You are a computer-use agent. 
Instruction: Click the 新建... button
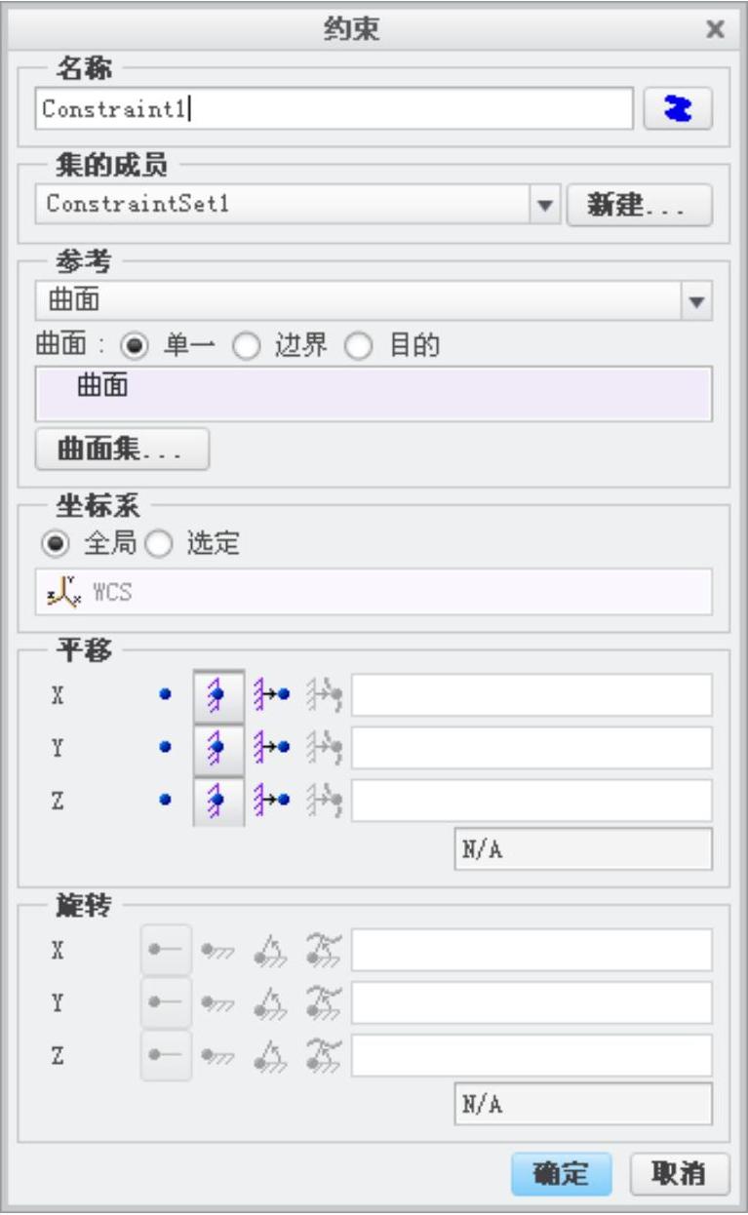click(x=640, y=206)
